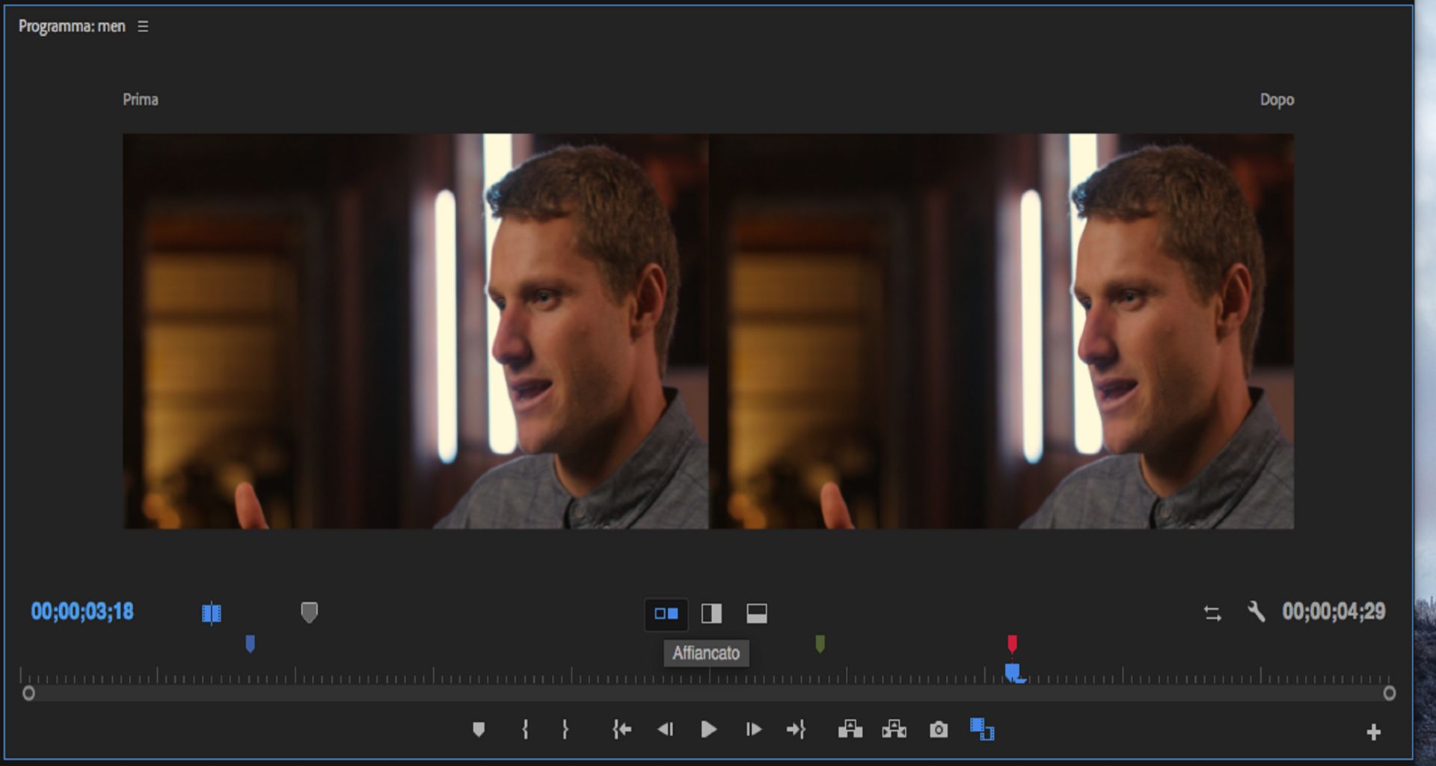Swap the before and after sides
This screenshot has width=1436, height=766.
[1212, 613]
